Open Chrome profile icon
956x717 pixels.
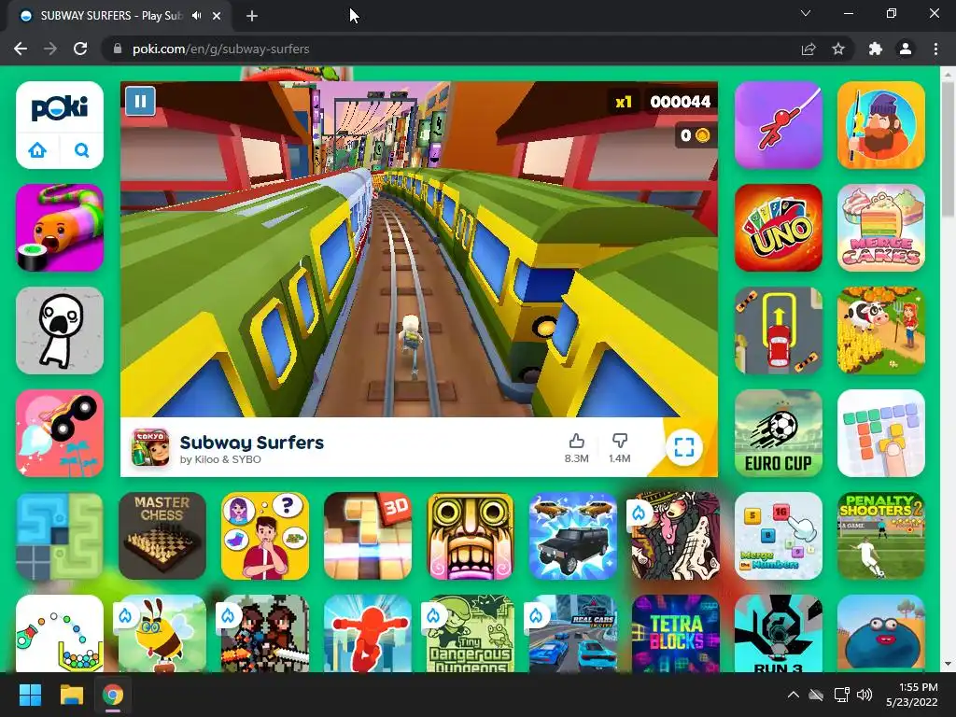tap(906, 49)
